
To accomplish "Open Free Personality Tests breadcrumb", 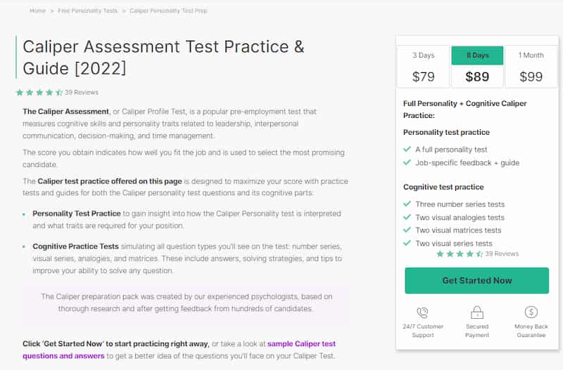I will tap(87, 11).
